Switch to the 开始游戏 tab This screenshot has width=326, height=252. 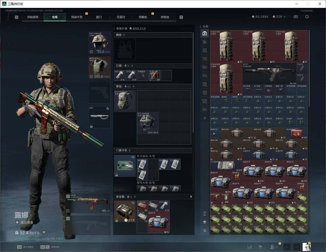(x=33, y=17)
